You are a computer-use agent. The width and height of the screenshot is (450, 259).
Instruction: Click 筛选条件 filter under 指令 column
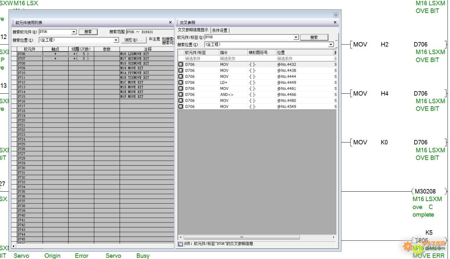233,59
